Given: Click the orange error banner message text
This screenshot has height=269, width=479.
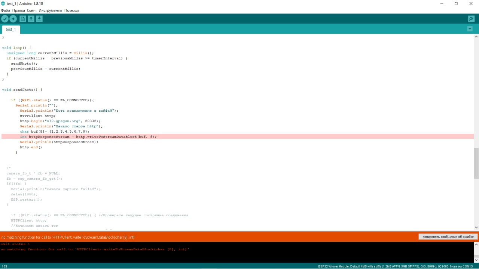Looking at the screenshot, I should (x=68, y=237).
